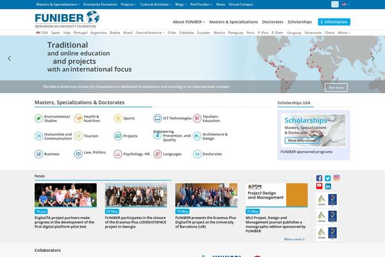Image resolution: width=385 pixels, height=257 pixels.
Task: Click the Tourism category icon
Action: (78, 136)
